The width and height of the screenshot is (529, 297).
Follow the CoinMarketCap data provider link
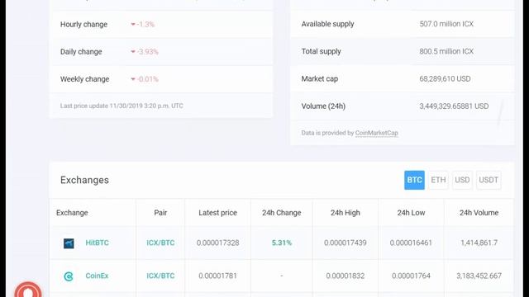coord(377,133)
